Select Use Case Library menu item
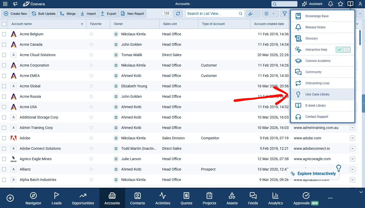 pyautogui.click(x=323, y=94)
